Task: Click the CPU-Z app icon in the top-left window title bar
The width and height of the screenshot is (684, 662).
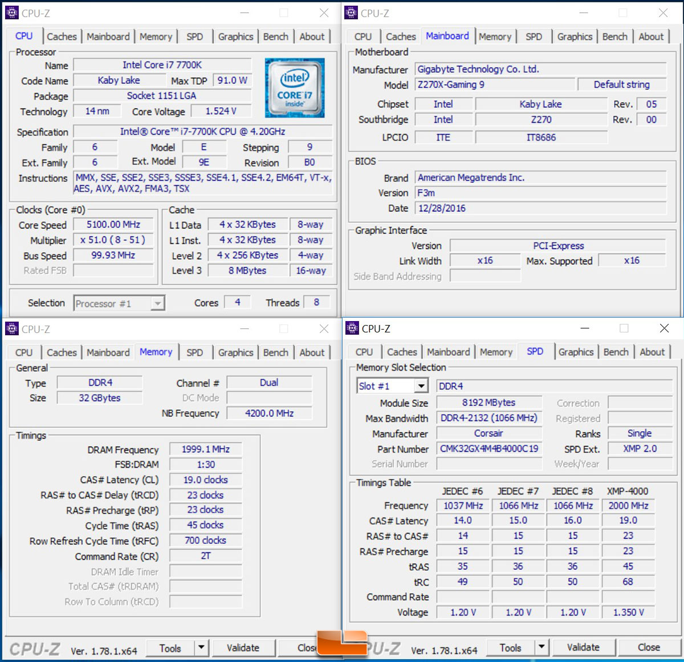Action: pyautogui.click(x=11, y=13)
